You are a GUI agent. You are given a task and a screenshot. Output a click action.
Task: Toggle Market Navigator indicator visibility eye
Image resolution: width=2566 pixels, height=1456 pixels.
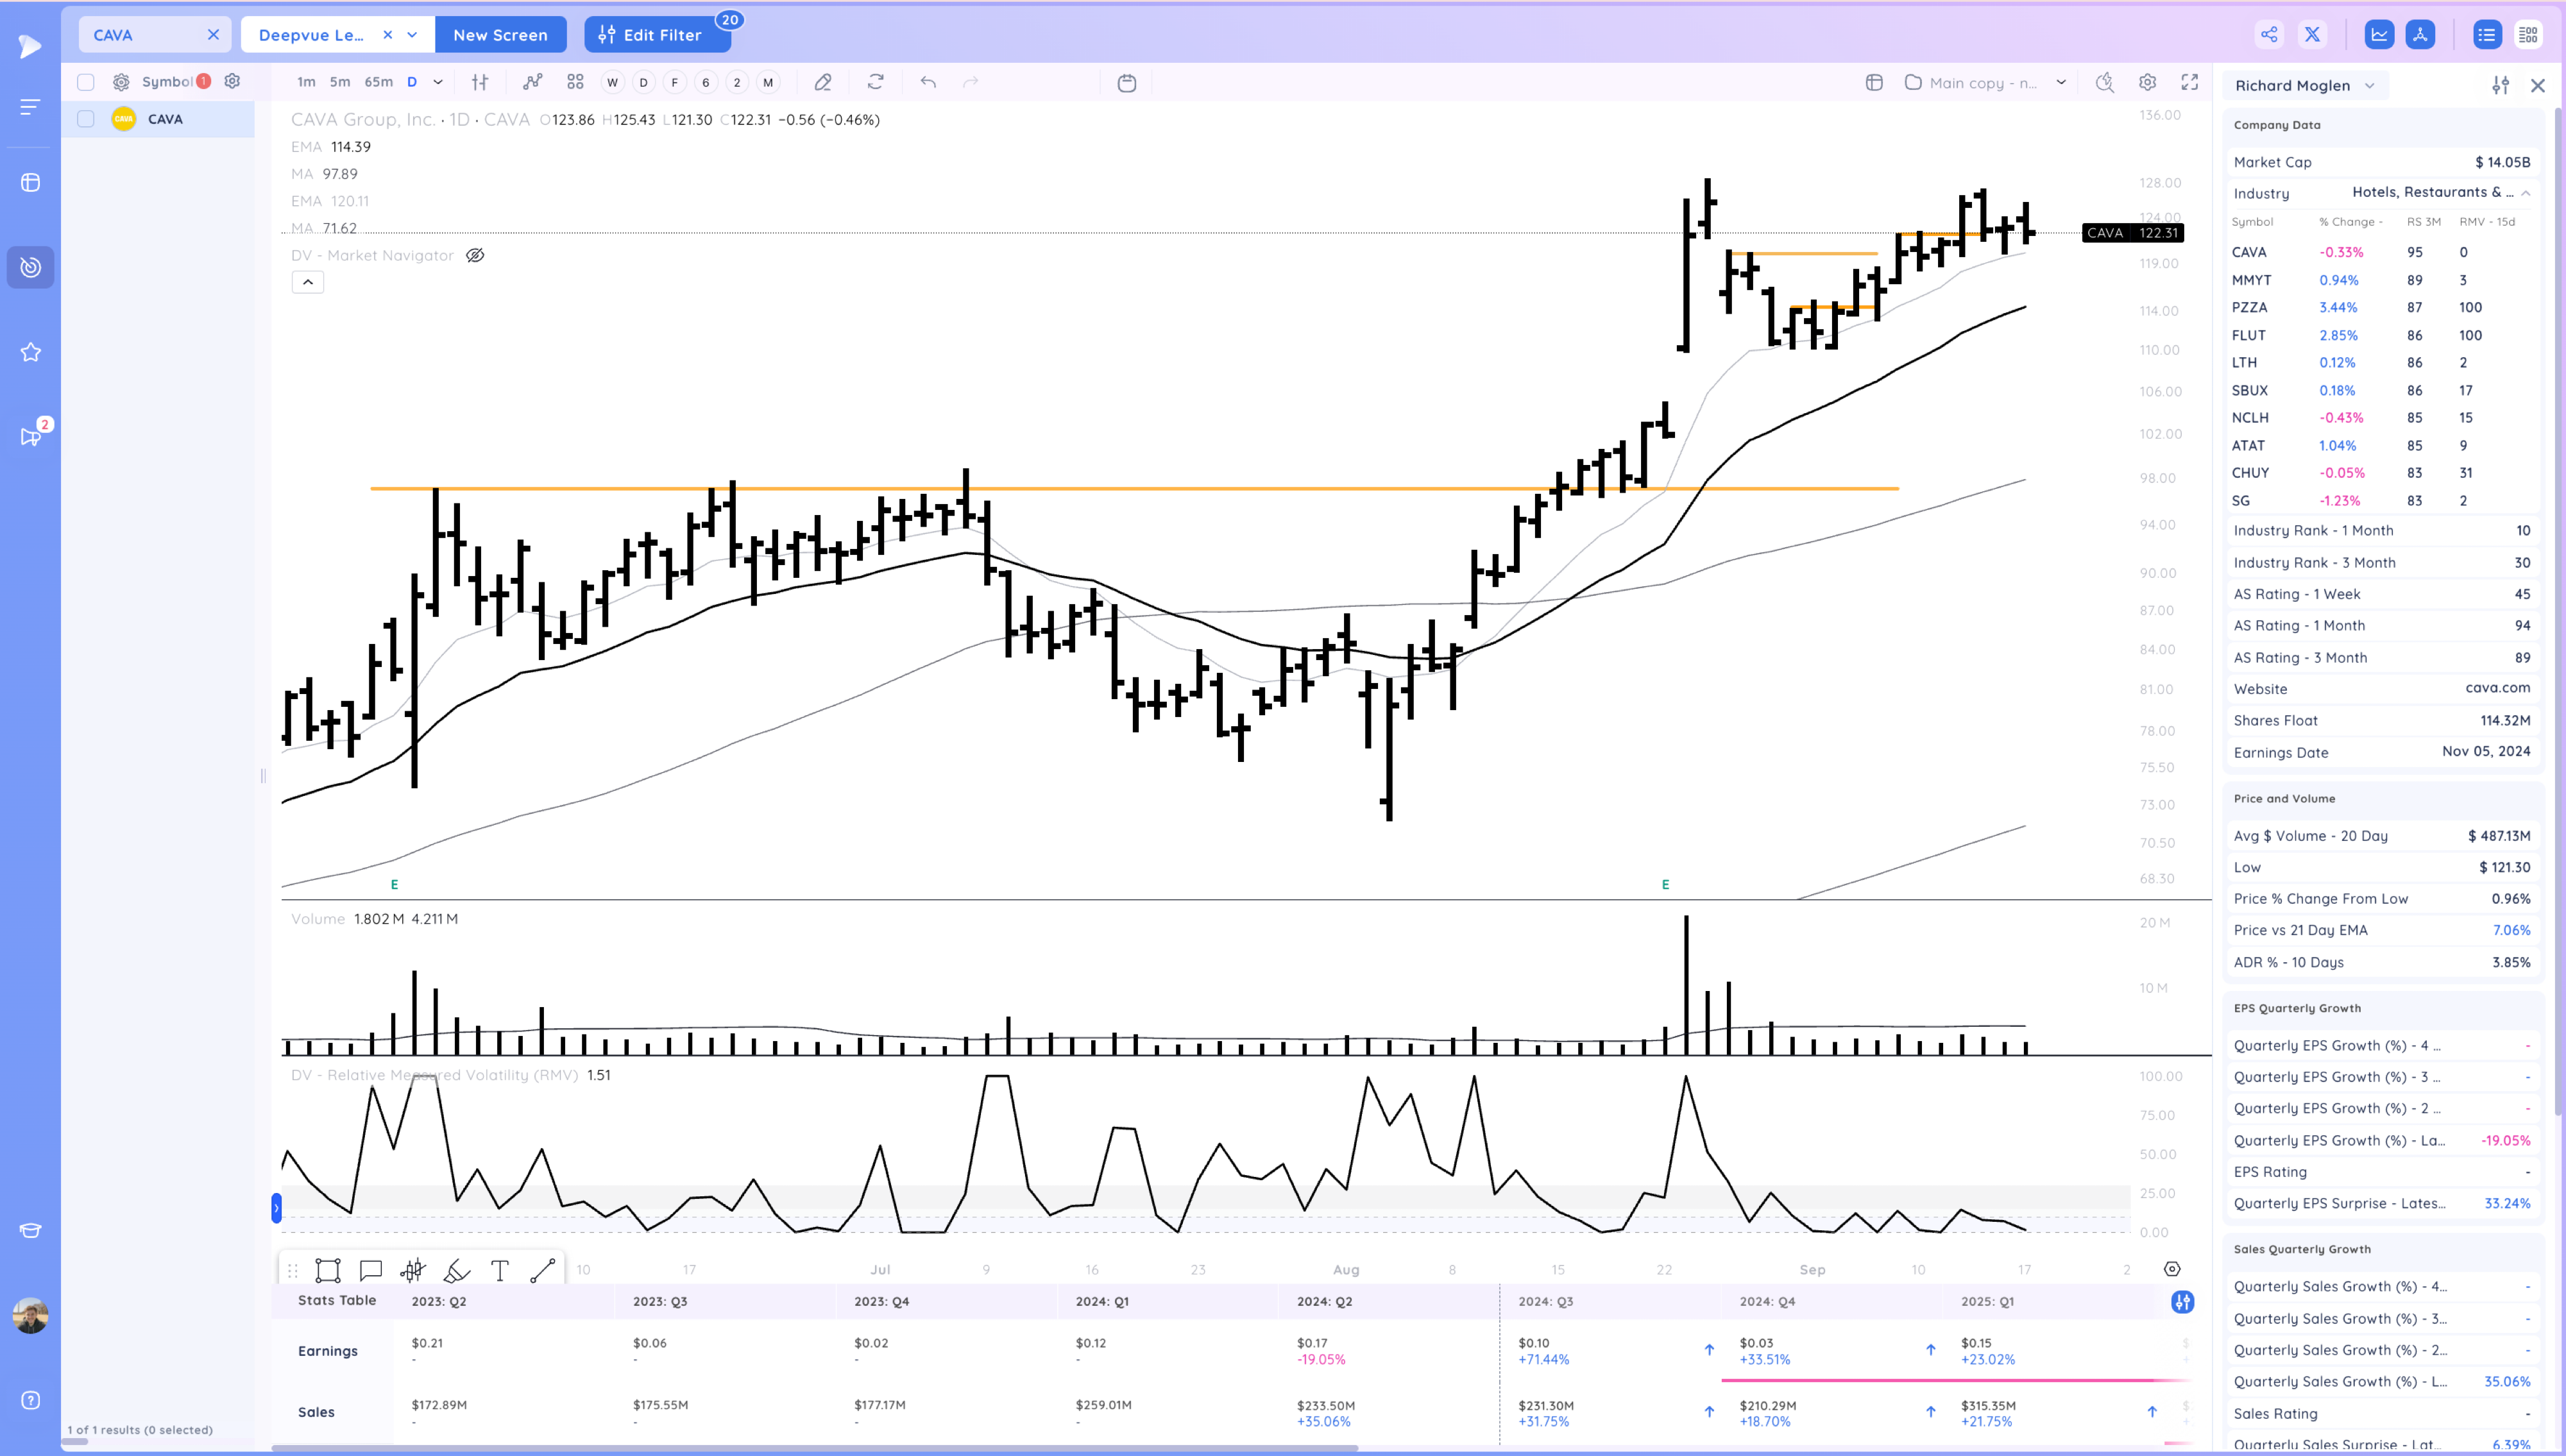(475, 255)
